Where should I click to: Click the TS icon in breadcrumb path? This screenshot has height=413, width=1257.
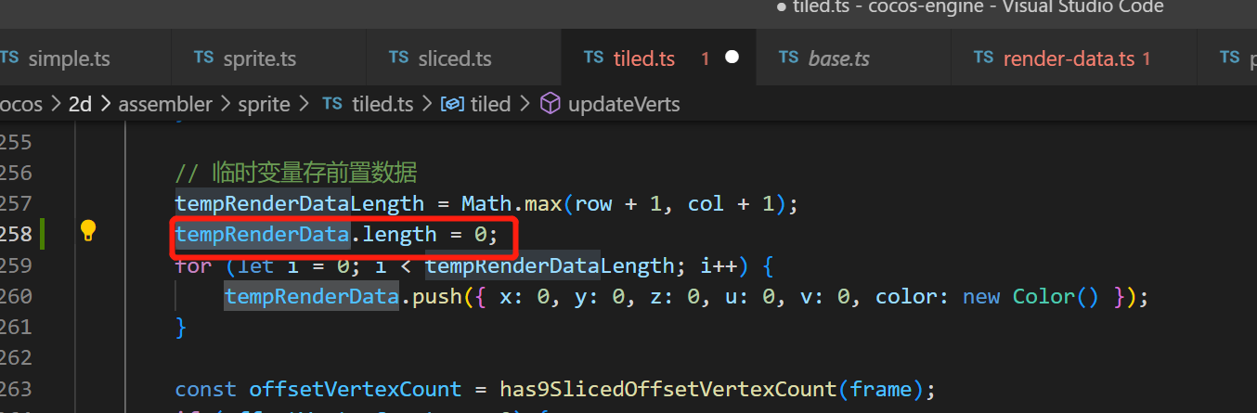332,104
